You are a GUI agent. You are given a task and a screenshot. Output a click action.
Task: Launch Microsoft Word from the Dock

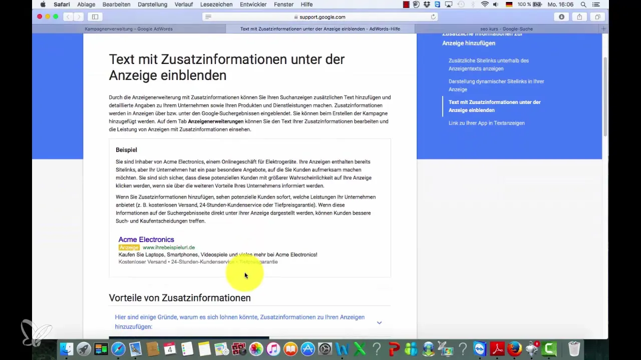(x=342, y=348)
